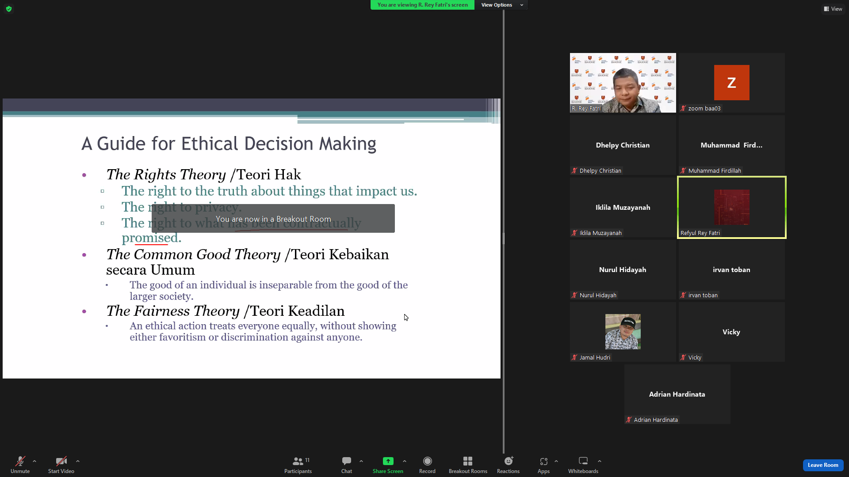This screenshot has height=477, width=849.
Task: Click the View layout button
Action: pos(833,9)
